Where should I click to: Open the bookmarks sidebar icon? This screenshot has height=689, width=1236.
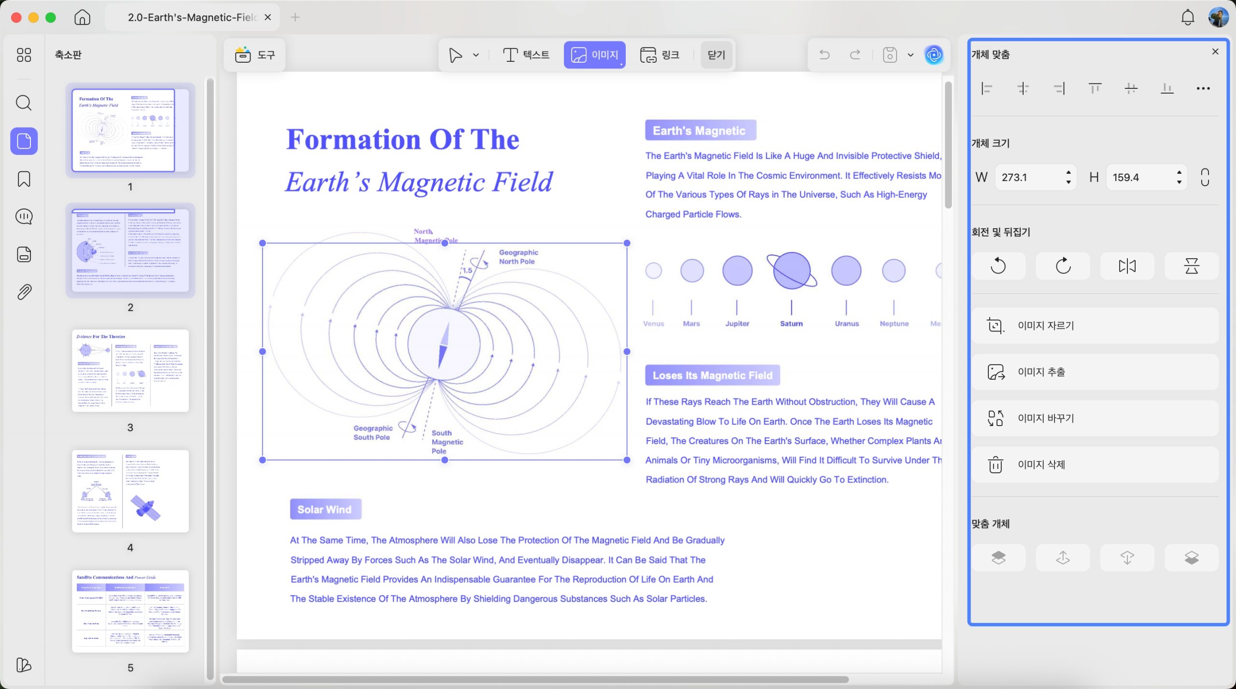point(24,179)
